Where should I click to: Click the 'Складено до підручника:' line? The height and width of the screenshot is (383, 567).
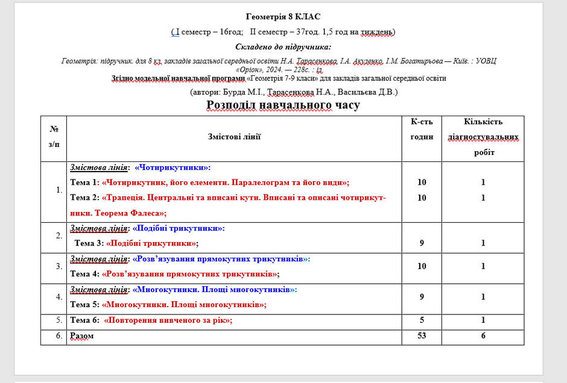coord(283,47)
